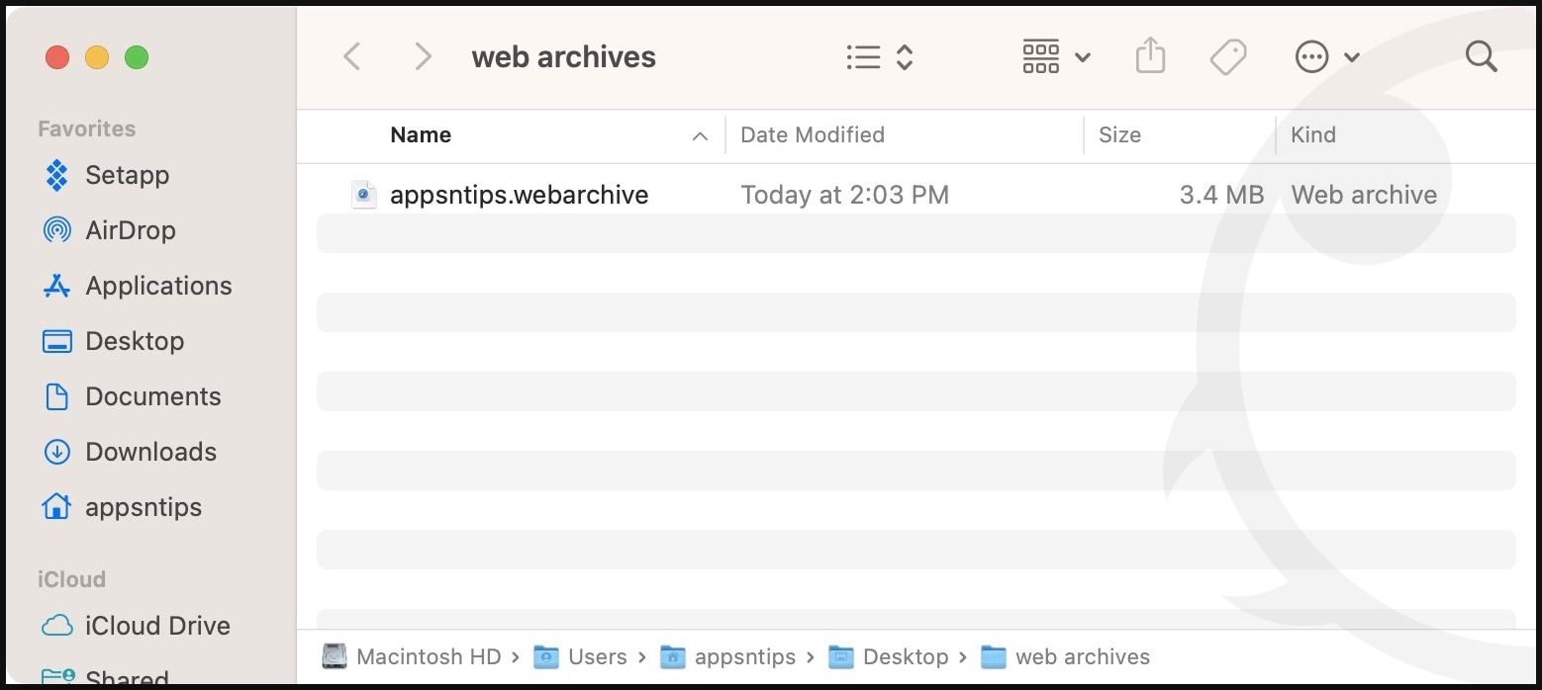
Task: Go to Applications in sidebar
Action: click(x=158, y=286)
